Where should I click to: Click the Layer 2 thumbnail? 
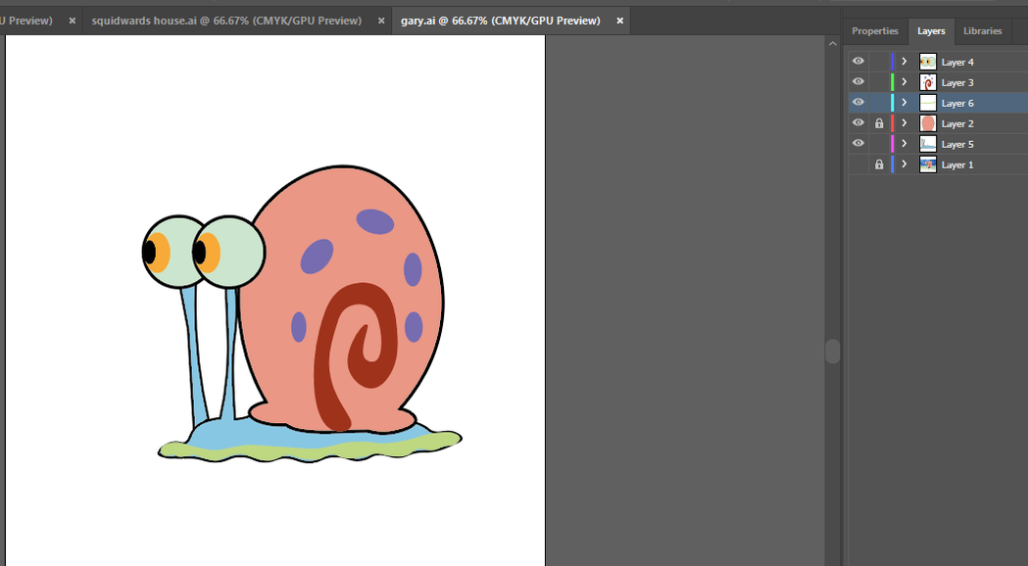pos(928,123)
